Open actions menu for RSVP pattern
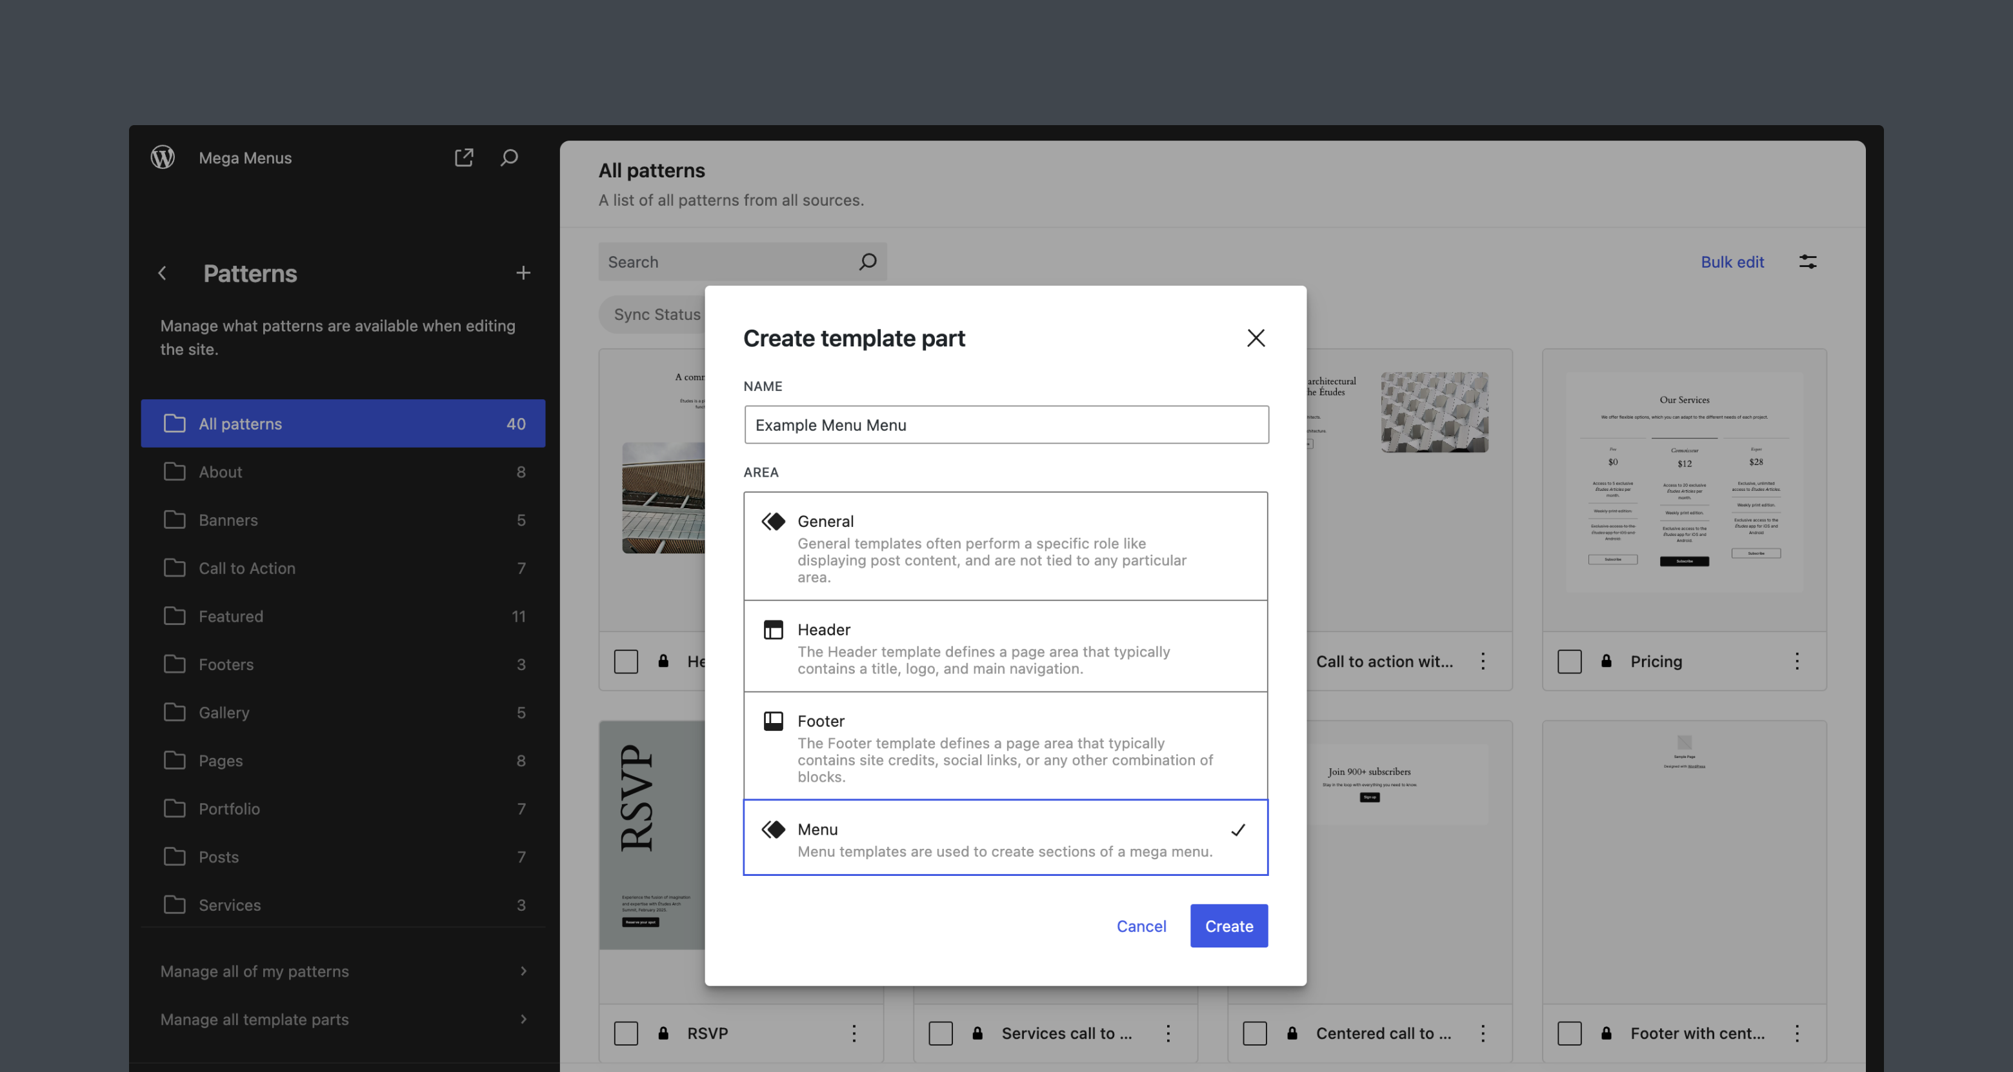This screenshot has width=2013, height=1072. pos(854,1033)
